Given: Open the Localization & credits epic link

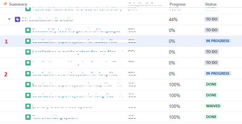Looking at the screenshot, I should [x=47, y=19].
